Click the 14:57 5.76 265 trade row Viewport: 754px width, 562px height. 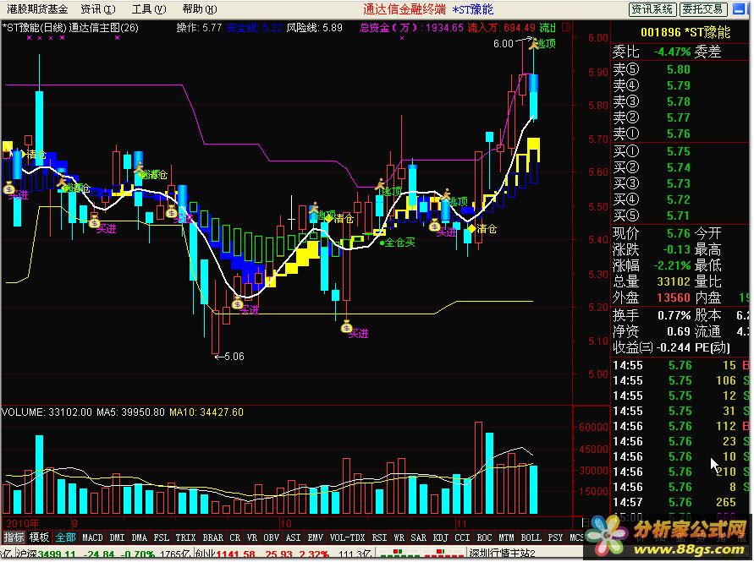click(680, 503)
